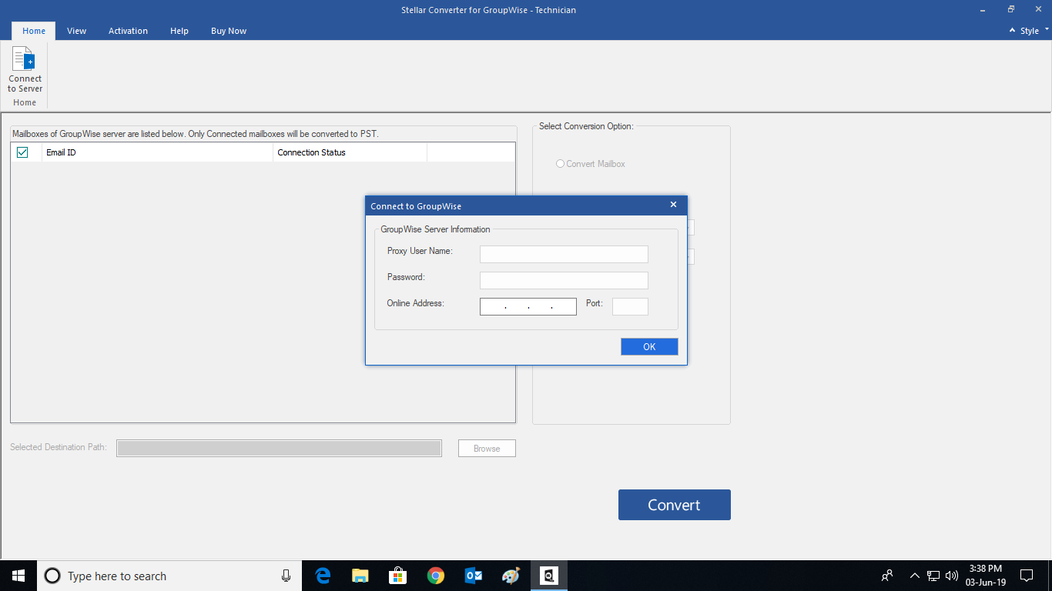
Task: Open Paint from the taskbar
Action: 511,576
